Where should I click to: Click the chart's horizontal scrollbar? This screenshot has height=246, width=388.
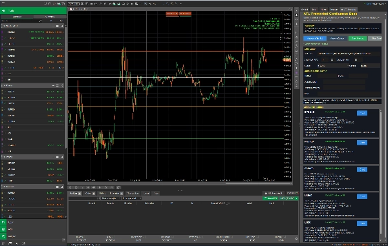tap(259, 183)
